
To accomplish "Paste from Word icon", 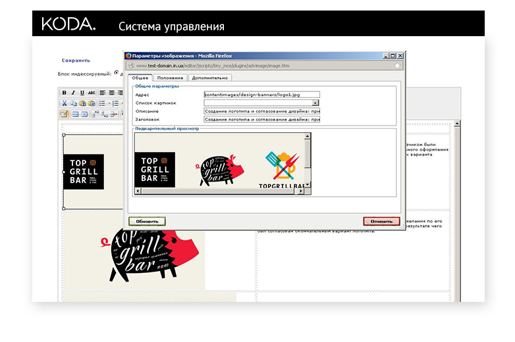I will [x=92, y=103].
